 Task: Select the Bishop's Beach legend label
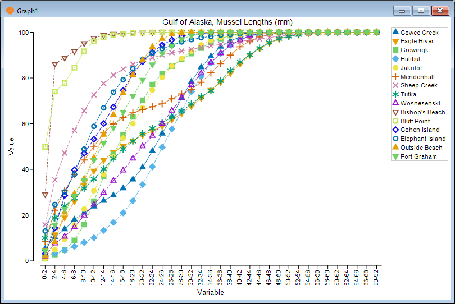click(x=422, y=112)
